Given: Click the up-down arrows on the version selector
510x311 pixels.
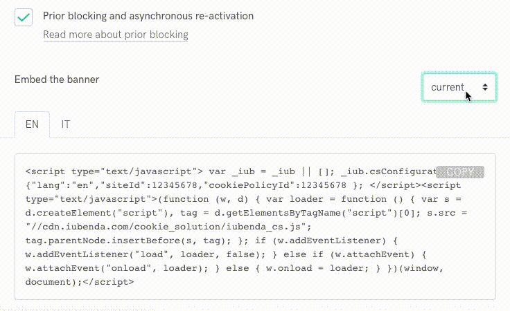Looking at the screenshot, I should tap(485, 87).
